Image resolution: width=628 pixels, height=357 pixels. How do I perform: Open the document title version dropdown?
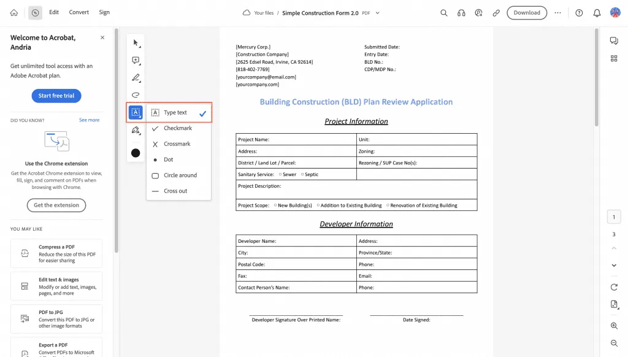[x=378, y=12]
